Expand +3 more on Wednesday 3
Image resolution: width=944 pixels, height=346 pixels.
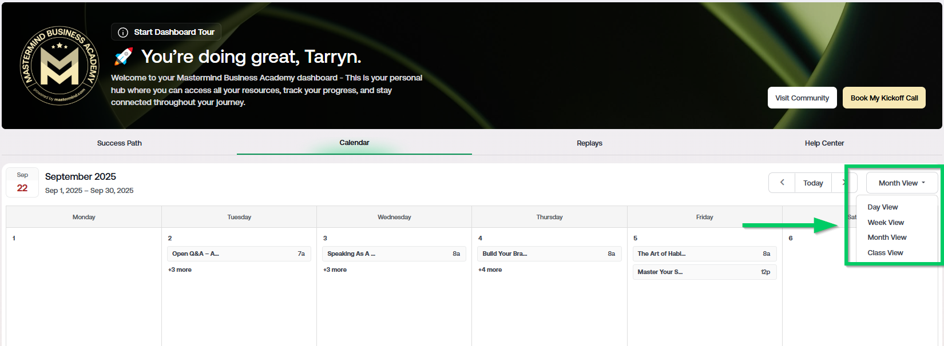click(x=335, y=269)
